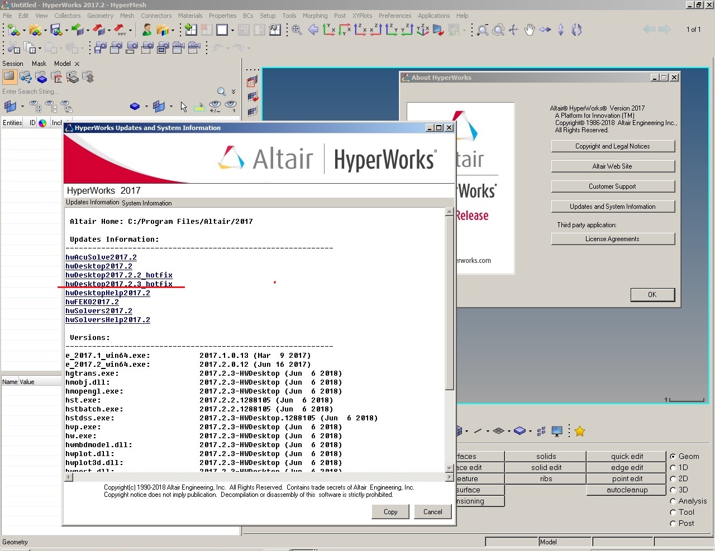Click the color wheel column header
The width and height of the screenshot is (715, 551).
point(42,123)
